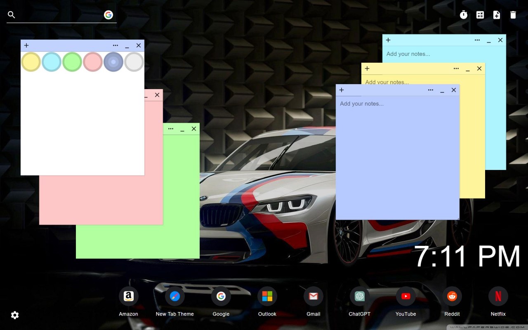The height and width of the screenshot is (330, 528).
Task: Launch the ChatGPT shortcut
Action: tap(360, 296)
